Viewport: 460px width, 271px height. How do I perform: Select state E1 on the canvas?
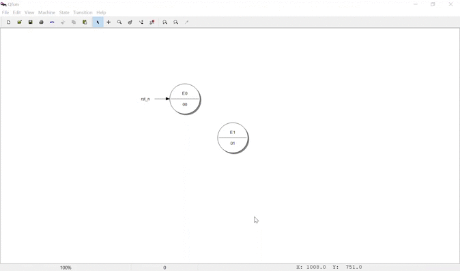(233, 138)
